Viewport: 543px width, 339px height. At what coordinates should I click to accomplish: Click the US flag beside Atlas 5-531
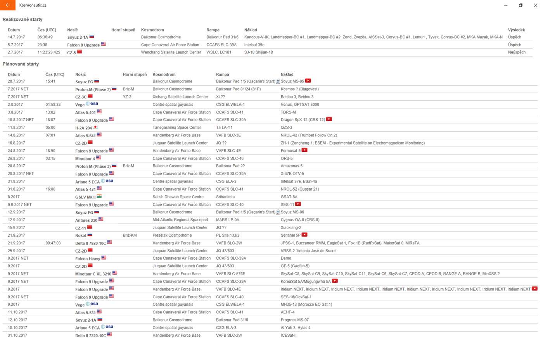point(99,311)
